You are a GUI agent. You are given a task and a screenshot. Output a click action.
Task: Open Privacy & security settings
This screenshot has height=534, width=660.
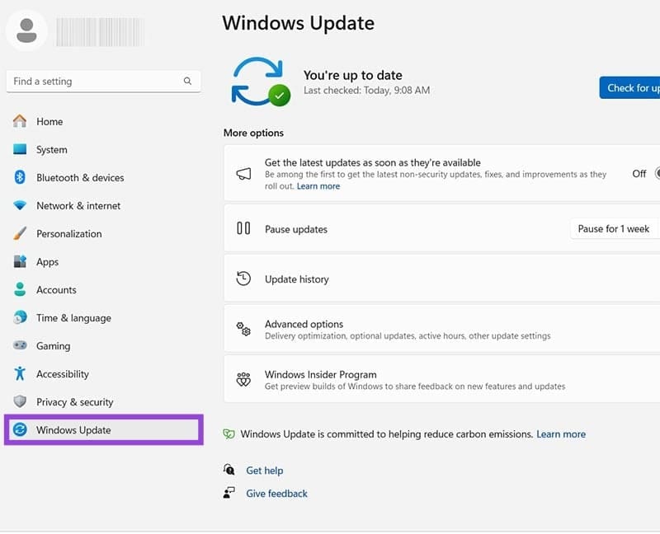[x=103, y=402]
